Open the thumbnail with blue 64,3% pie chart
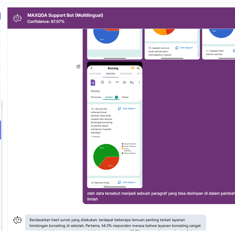Screen dimensions: 235x233 point(115,44)
